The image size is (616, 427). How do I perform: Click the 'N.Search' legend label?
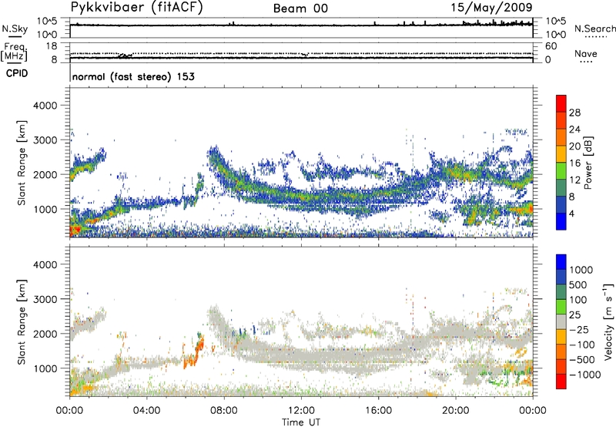point(594,29)
